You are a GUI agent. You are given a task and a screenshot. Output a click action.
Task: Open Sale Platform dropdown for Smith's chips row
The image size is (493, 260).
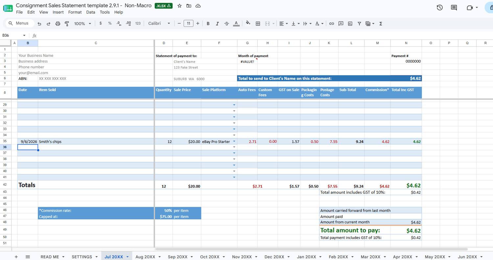point(234,142)
